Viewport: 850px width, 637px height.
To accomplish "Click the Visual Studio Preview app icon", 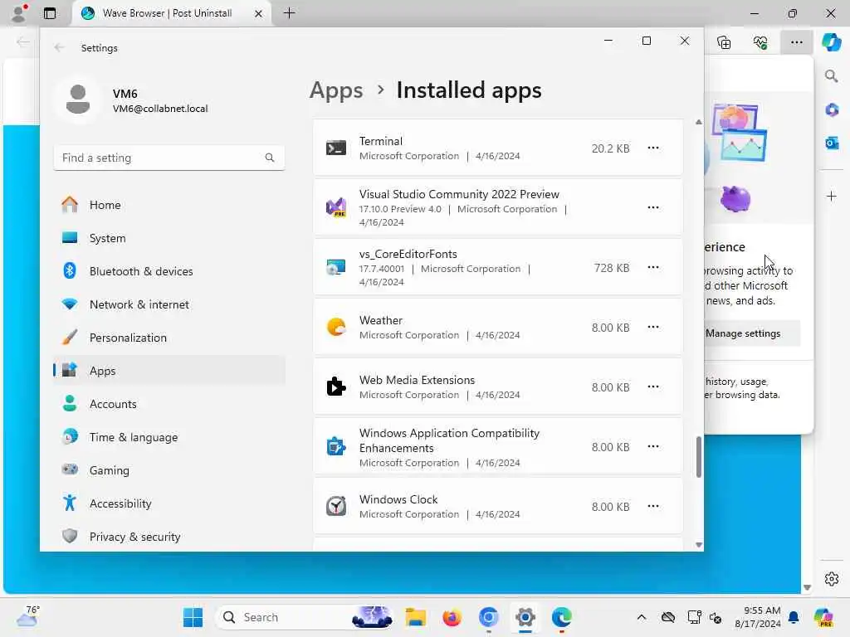I will pyautogui.click(x=336, y=207).
